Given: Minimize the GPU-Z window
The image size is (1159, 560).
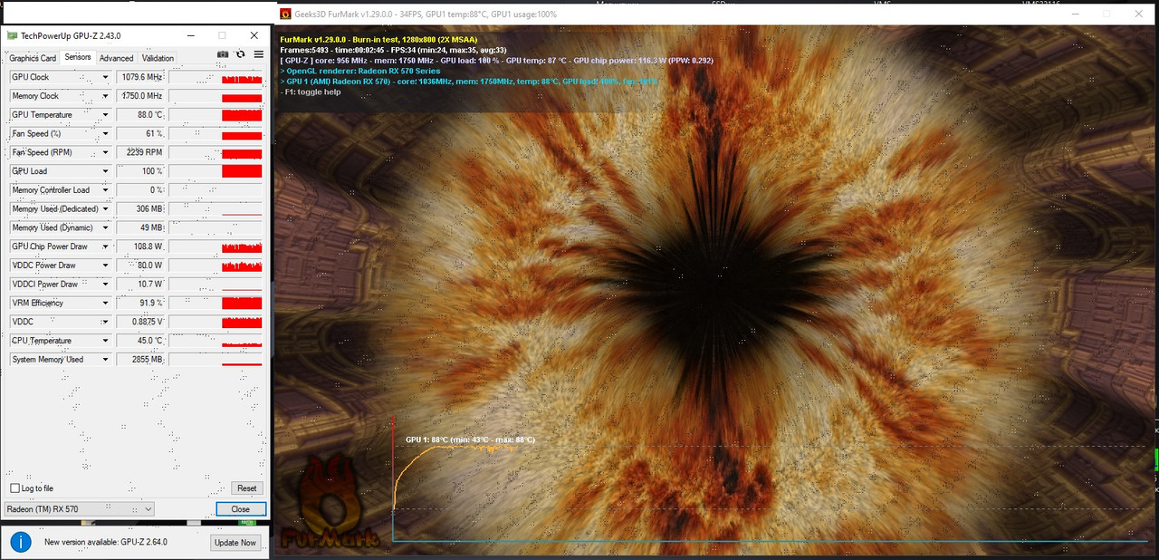Looking at the screenshot, I should pos(191,35).
